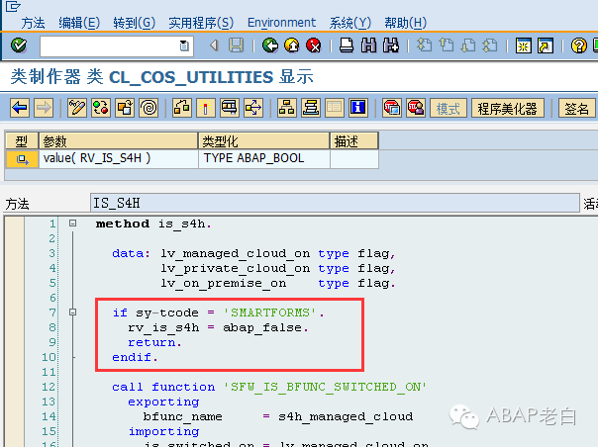The image size is (598, 447).
Task: Click the Where-Used List icon
Action: click(230, 108)
